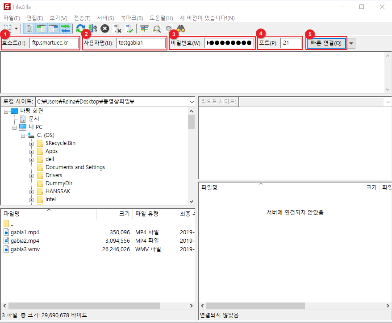The width and height of the screenshot is (392, 323).
Task: Click the 빠른 연결(Q) quick connect button
Action: pyautogui.click(x=326, y=43)
